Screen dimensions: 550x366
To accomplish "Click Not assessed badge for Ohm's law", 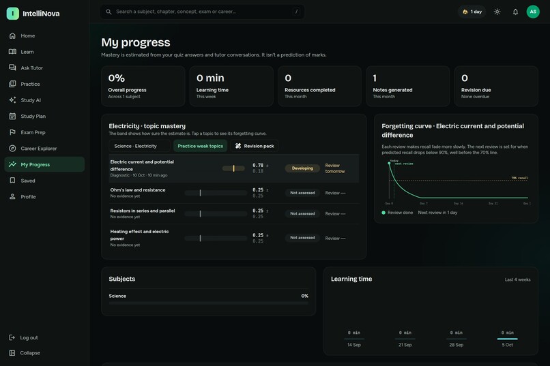I will 302,193.
